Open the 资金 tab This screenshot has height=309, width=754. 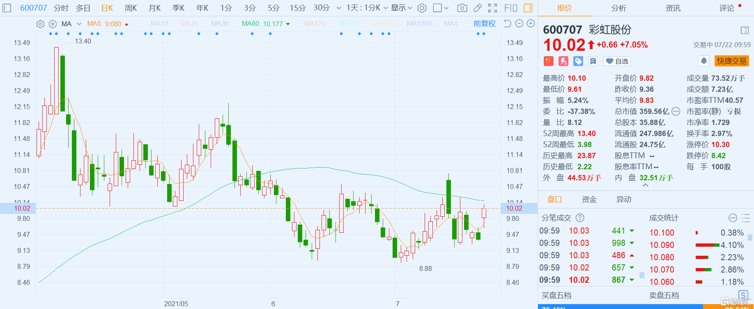coord(589,199)
